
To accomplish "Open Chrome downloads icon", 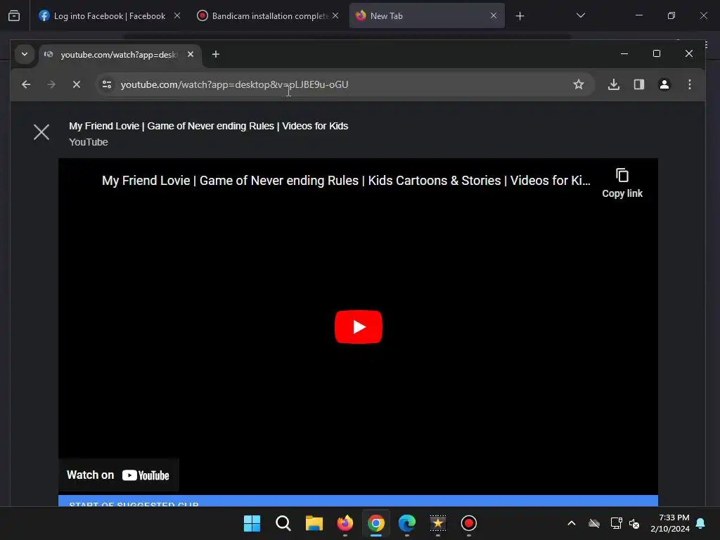I will [614, 84].
